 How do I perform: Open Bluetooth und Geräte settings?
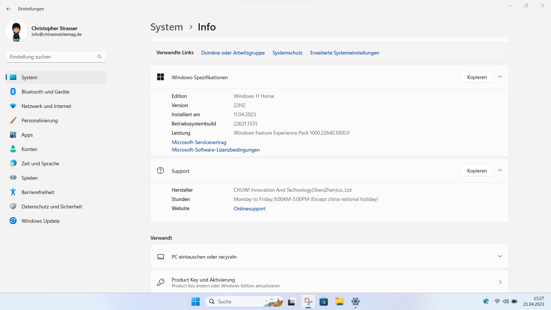pyautogui.click(x=56, y=92)
